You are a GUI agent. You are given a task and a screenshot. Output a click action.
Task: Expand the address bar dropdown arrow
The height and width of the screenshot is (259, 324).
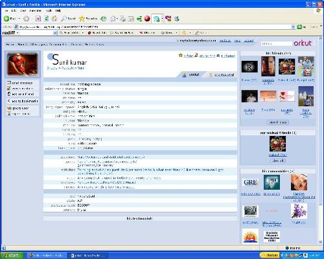pyautogui.click(x=293, y=27)
